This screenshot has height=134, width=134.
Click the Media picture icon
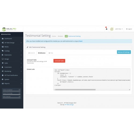pos(3,47)
